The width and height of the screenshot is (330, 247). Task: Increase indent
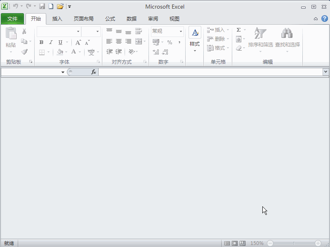[x=119, y=52]
